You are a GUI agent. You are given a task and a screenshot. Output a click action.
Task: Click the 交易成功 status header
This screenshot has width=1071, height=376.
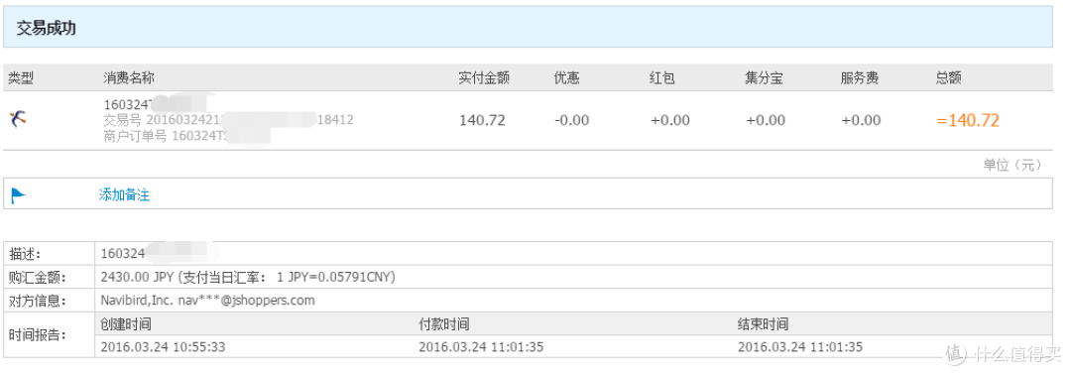coord(46,28)
